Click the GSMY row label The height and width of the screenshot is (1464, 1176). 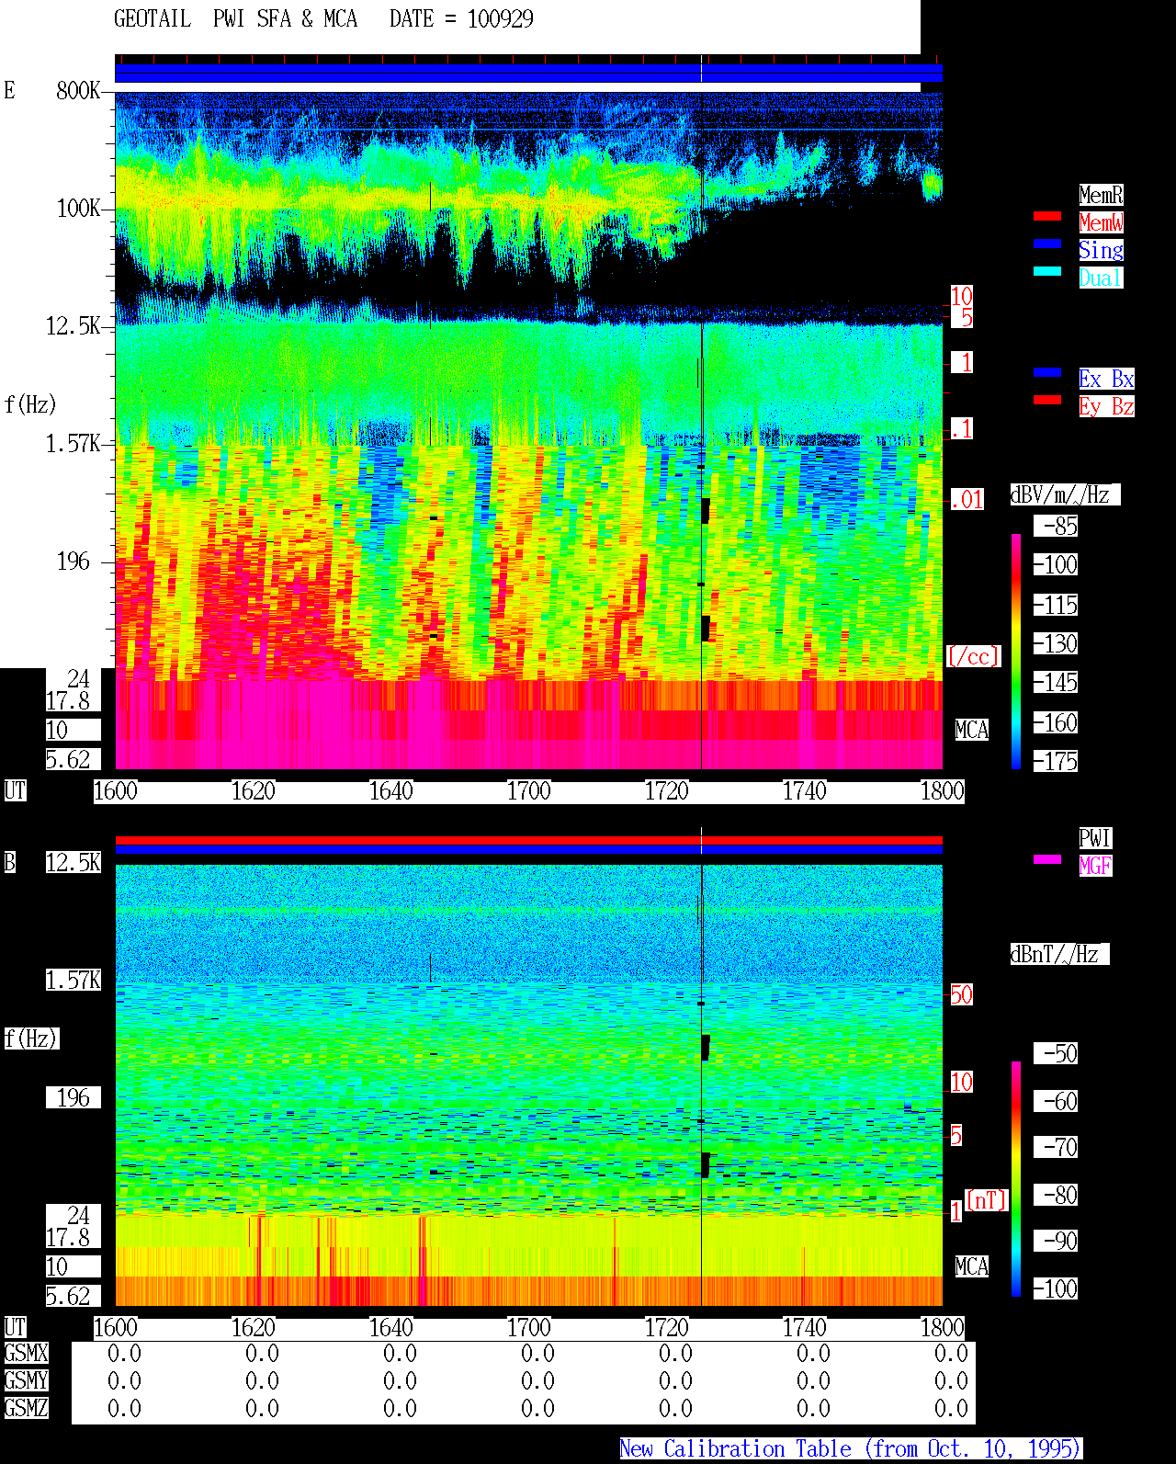pos(26,1380)
